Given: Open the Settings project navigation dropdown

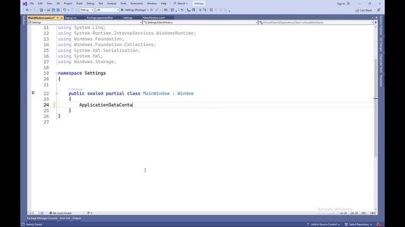Looking at the screenshot, I should (x=85, y=23).
